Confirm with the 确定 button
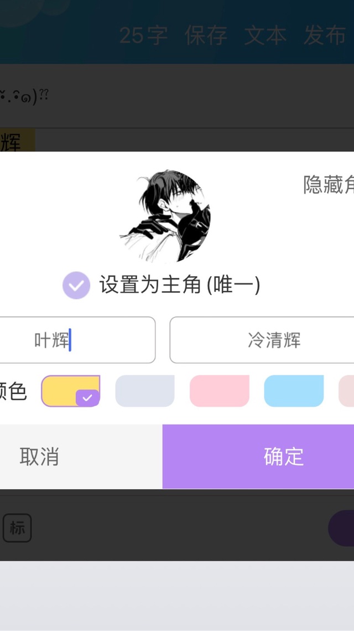Image resolution: width=354 pixels, height=631 pixels. point(258,456)
